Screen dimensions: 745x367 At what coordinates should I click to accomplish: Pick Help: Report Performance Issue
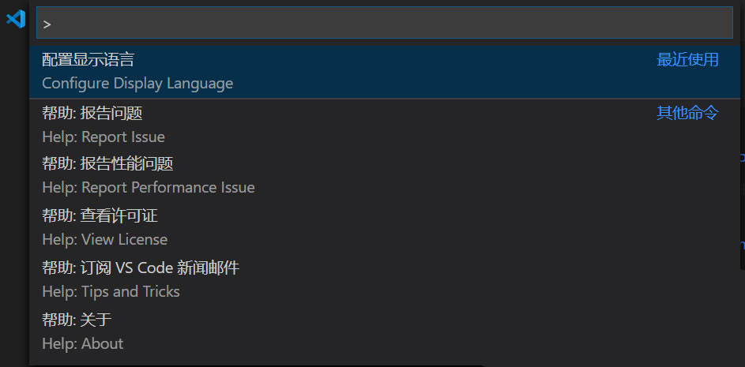(x=149, y=188)
